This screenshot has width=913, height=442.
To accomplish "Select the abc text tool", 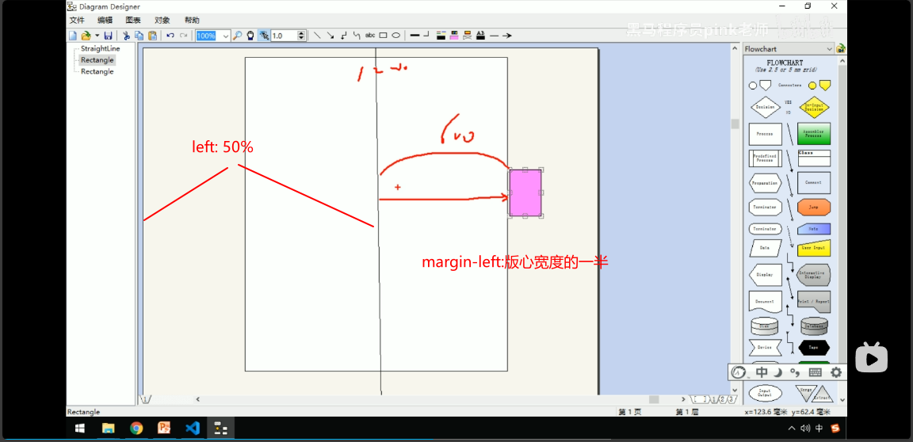I will [x=370, y=36].
